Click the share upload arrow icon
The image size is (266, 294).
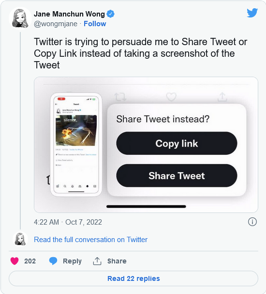(x=97, y=261)
